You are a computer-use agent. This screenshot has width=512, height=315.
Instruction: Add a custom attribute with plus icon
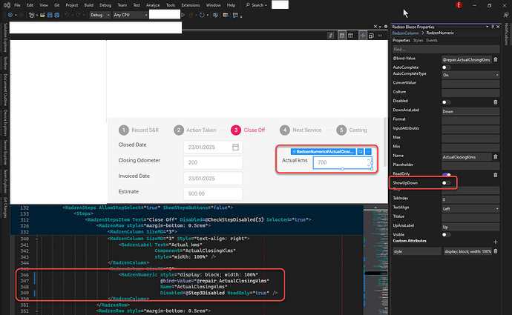click(x=496, y=242)
